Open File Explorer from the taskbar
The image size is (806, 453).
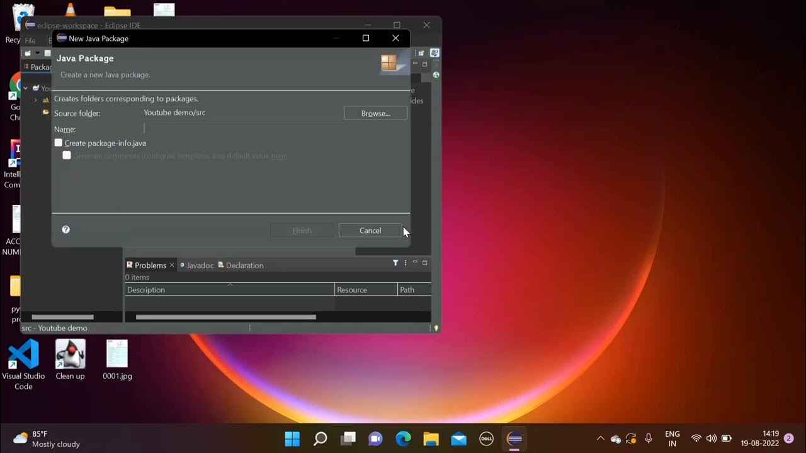pos(431,438)
